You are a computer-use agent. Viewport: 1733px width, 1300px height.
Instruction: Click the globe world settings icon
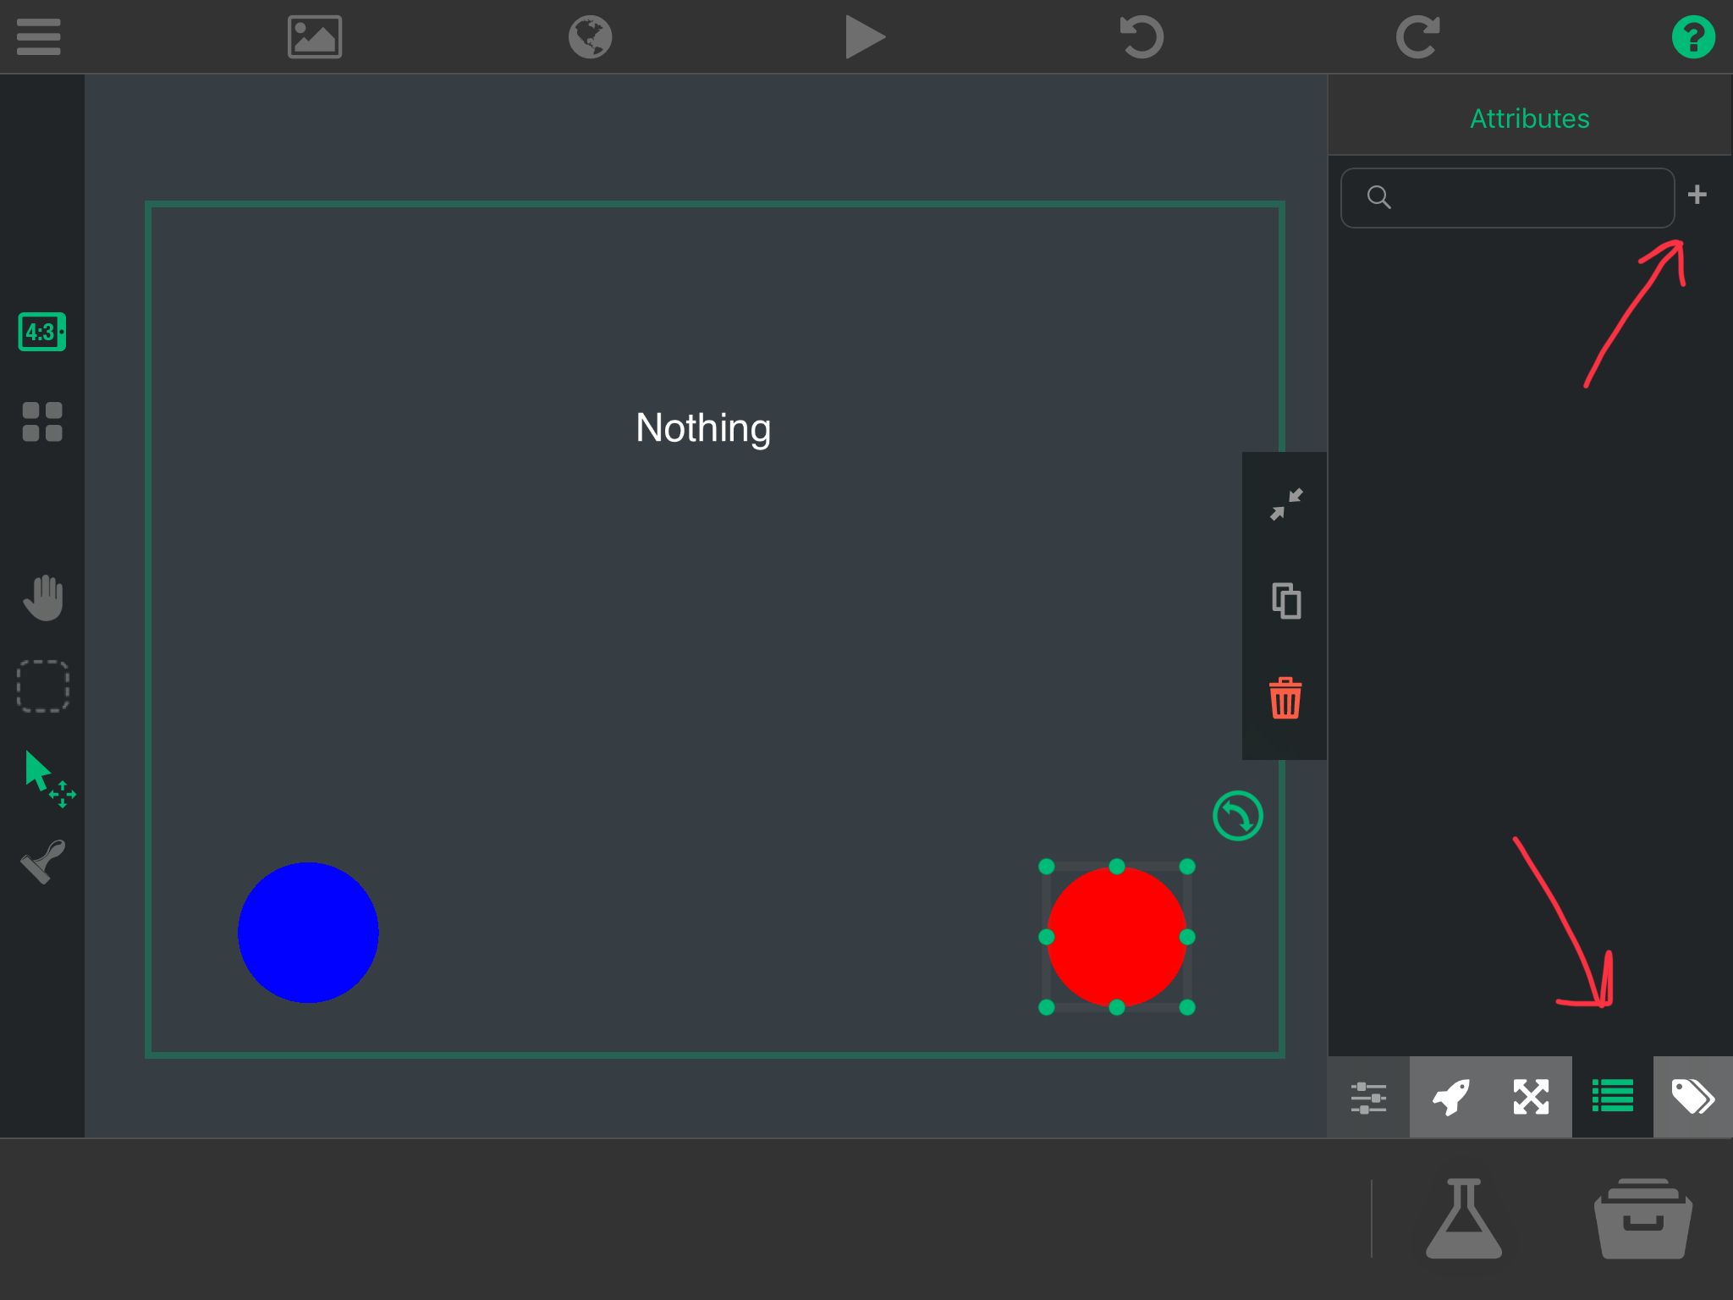point(590,37)
